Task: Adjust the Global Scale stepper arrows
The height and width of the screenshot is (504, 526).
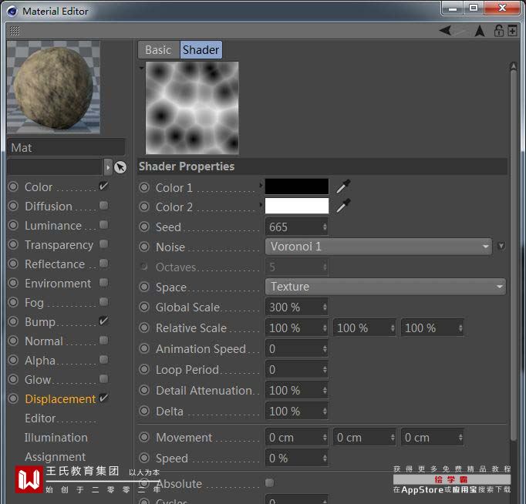Action: click(x=325, y=307)
